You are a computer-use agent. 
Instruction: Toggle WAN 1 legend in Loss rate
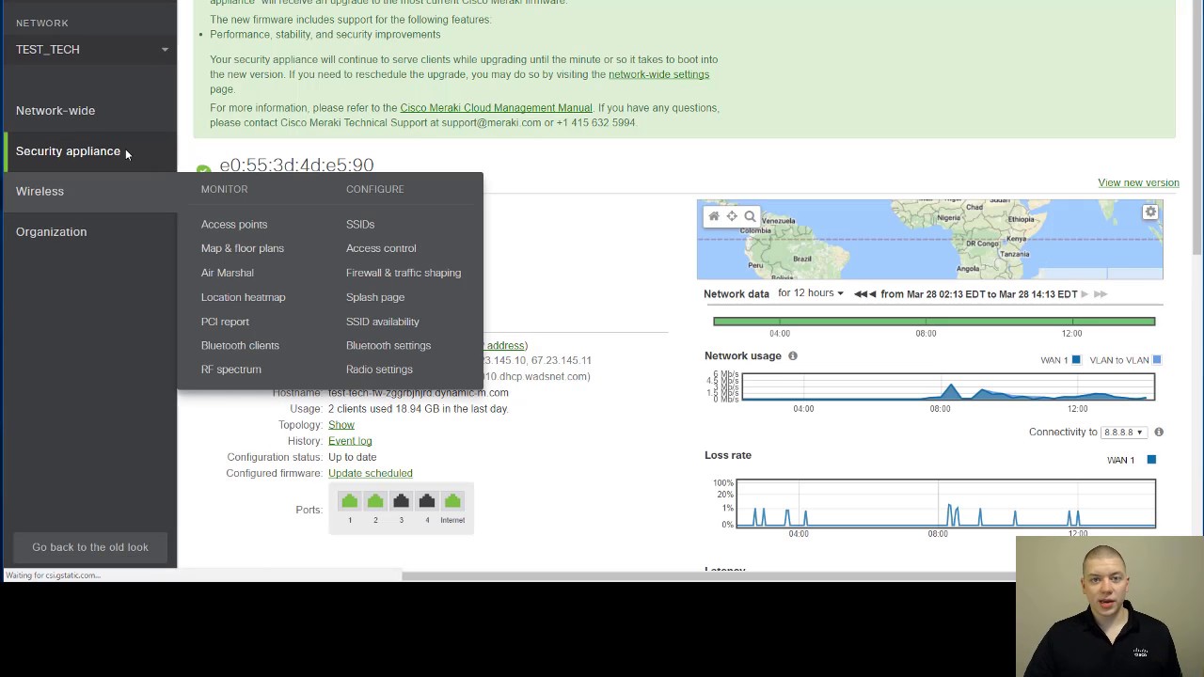pyautogui.click(x=1151, y=460)
